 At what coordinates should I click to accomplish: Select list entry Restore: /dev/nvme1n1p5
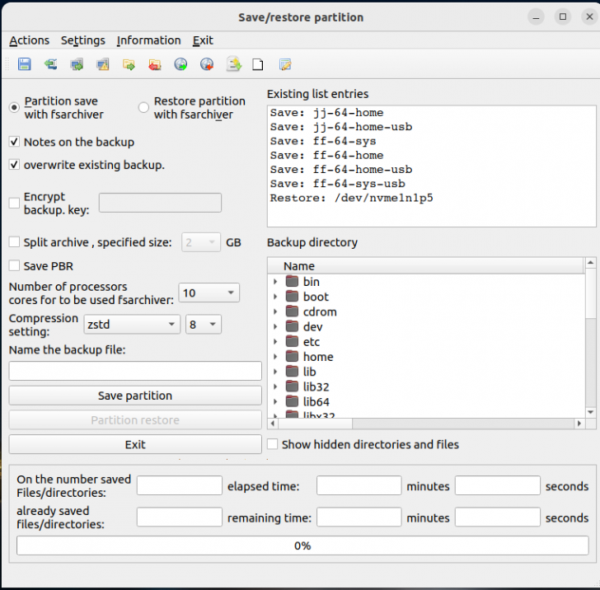pyautogui.click(x=431, y=198)
